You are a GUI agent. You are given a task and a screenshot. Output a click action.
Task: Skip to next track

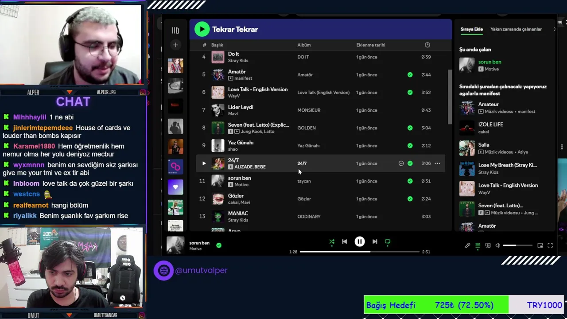pyautogui.click(x=375, y=241)
